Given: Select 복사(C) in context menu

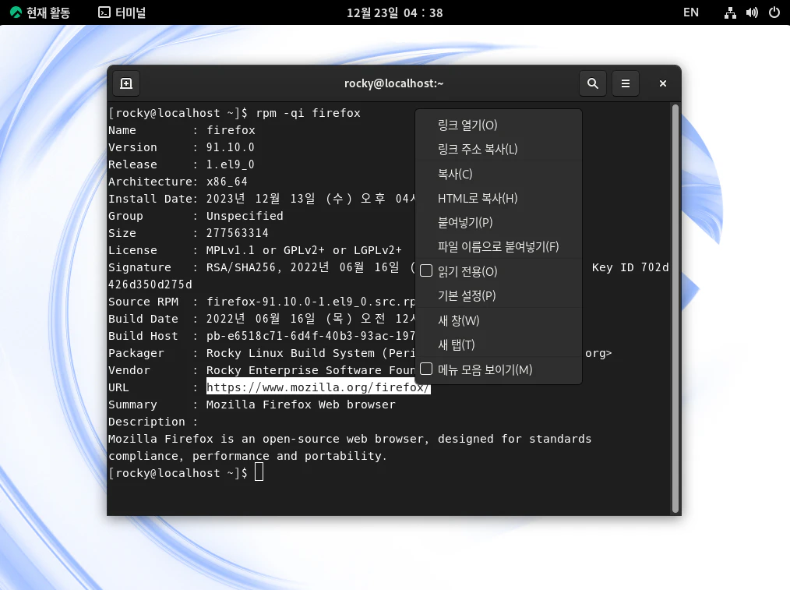Looking at the screenshot, I should [x=499, y=175].
